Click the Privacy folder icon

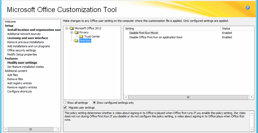pos(76,32)
